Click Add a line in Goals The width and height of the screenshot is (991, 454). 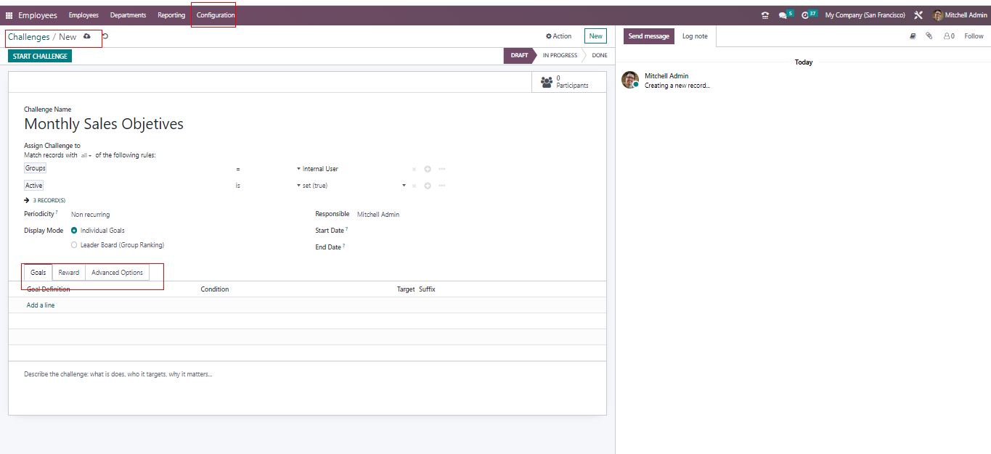tap(41, 305)
